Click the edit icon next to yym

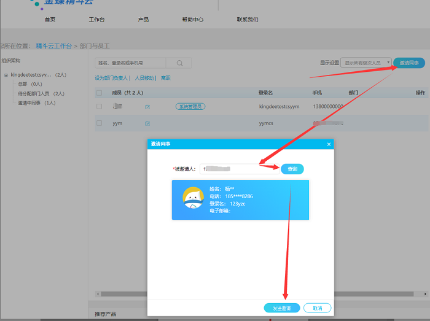tap(147, 123)
